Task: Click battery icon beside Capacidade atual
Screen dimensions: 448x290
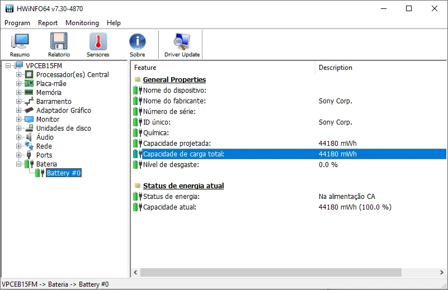Action: point(138,207)
